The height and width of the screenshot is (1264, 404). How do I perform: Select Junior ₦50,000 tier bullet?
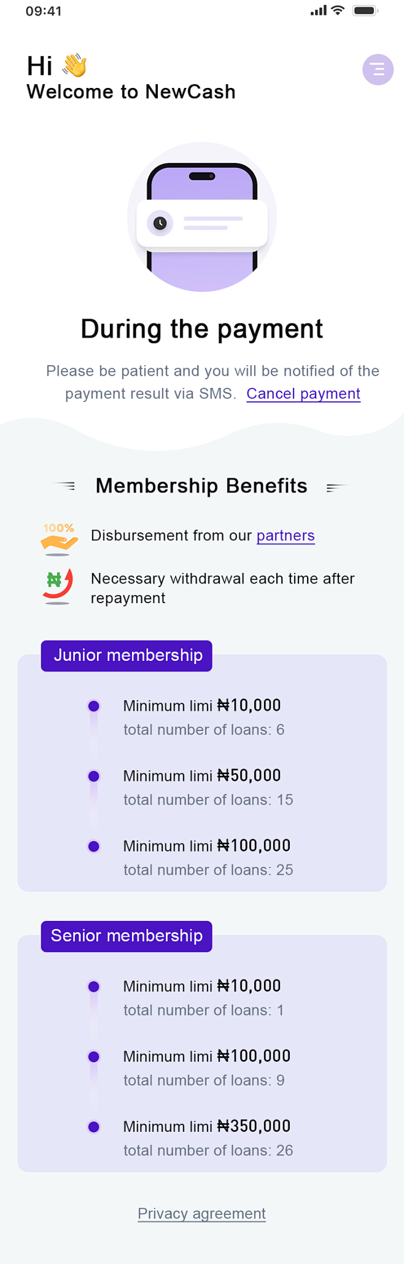pos(94,776)
